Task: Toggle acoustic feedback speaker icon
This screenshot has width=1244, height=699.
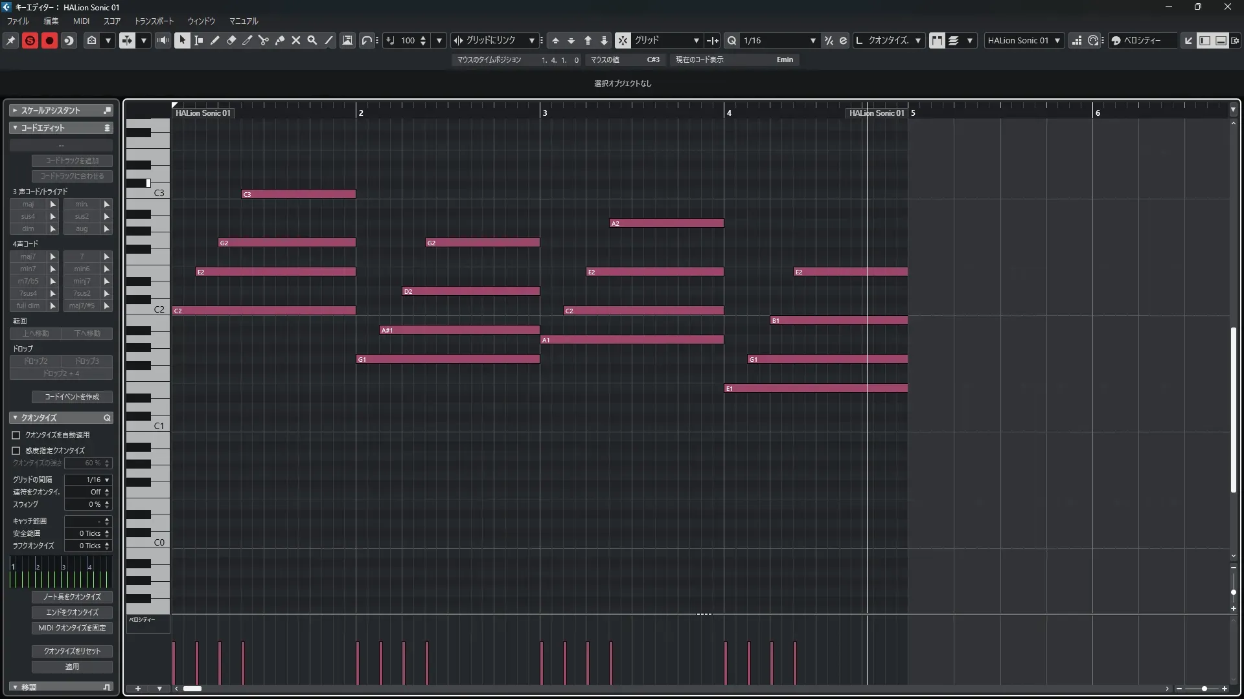Action: (x=163, y=40)
